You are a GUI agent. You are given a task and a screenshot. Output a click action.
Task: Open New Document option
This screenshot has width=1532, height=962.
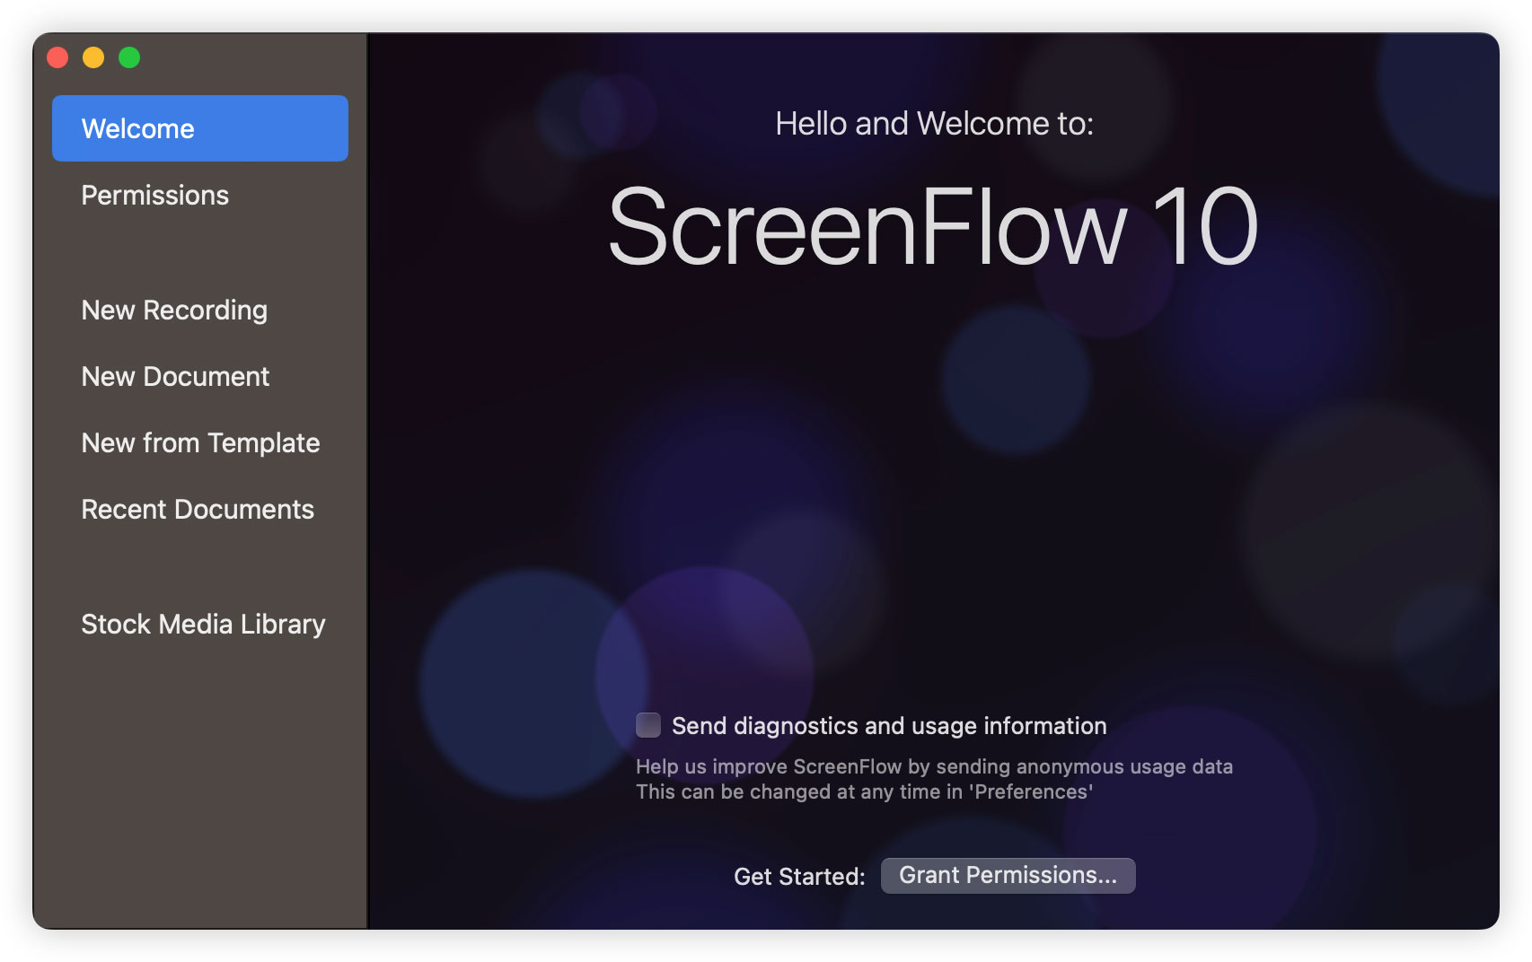coord(200,376)
